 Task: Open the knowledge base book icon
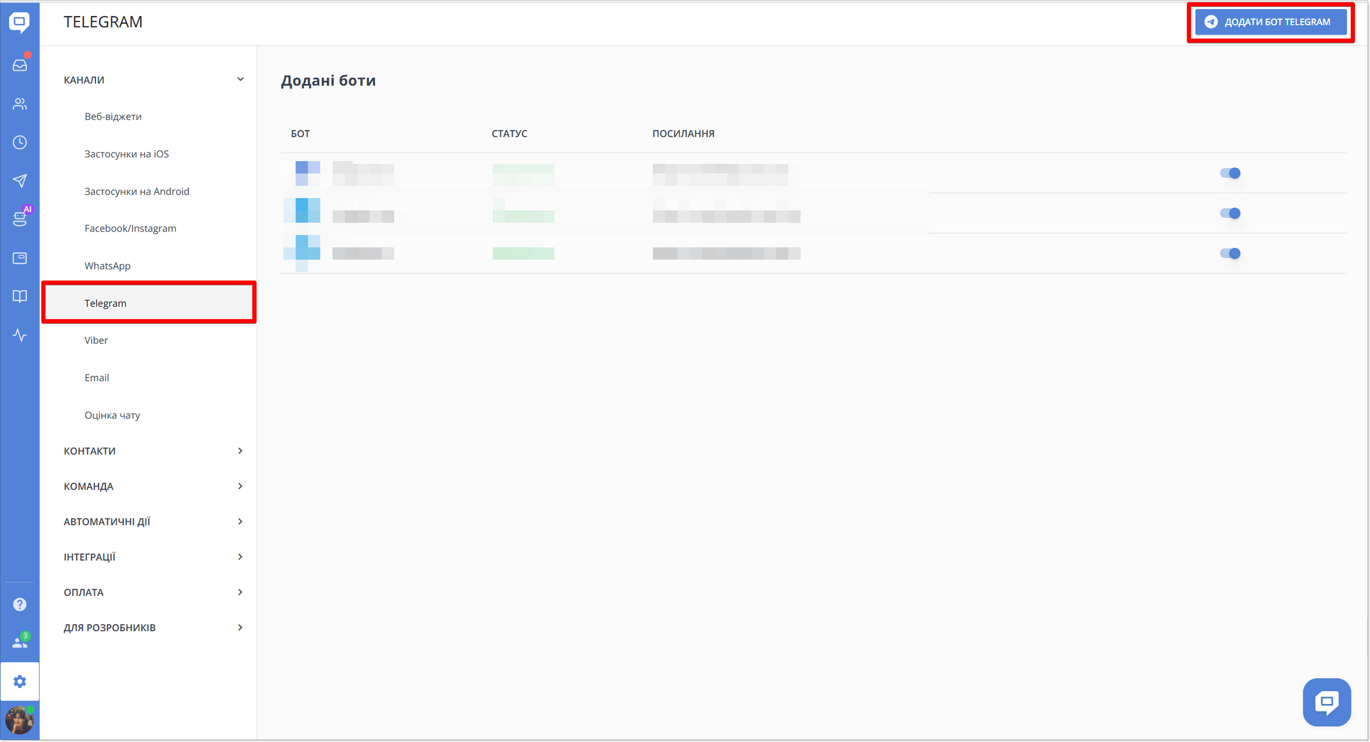tap(20, 297)
